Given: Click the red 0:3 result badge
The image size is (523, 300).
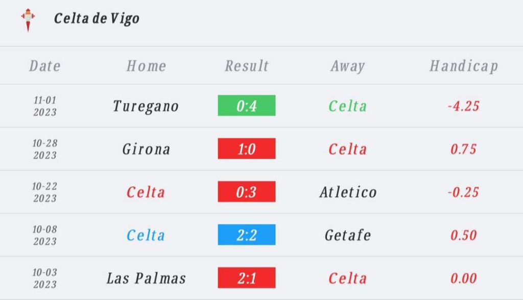Looking at the screenshot, I should (247, 192).
